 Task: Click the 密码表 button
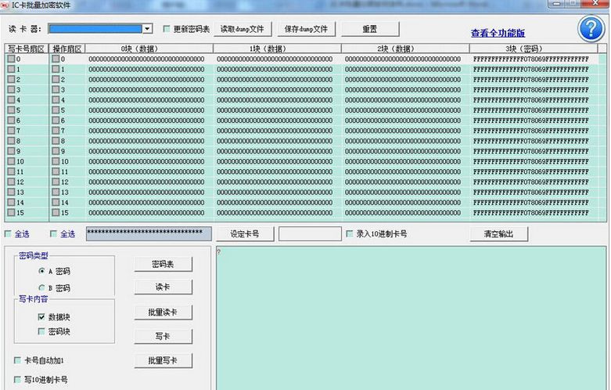pyautogui.click(x=163, y=265)
